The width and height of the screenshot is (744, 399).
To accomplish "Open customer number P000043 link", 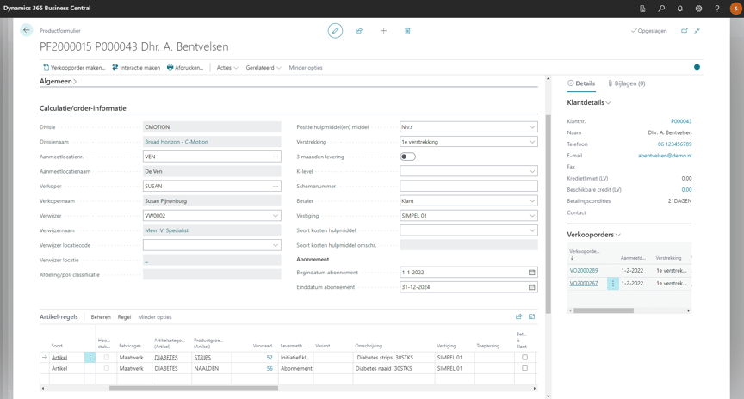I will pos(681,121).
